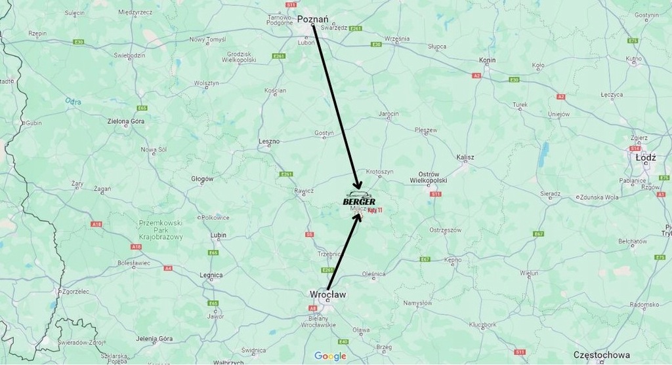This screenshot has width=672, height=365.
Task: Click the BERGER car logo marker
Action: (359, 198)
